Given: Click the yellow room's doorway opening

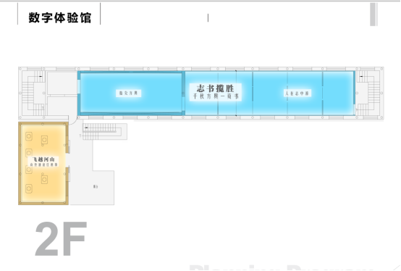Looking at the screenshot, I should pyautogui.click(x=67, y=160).
